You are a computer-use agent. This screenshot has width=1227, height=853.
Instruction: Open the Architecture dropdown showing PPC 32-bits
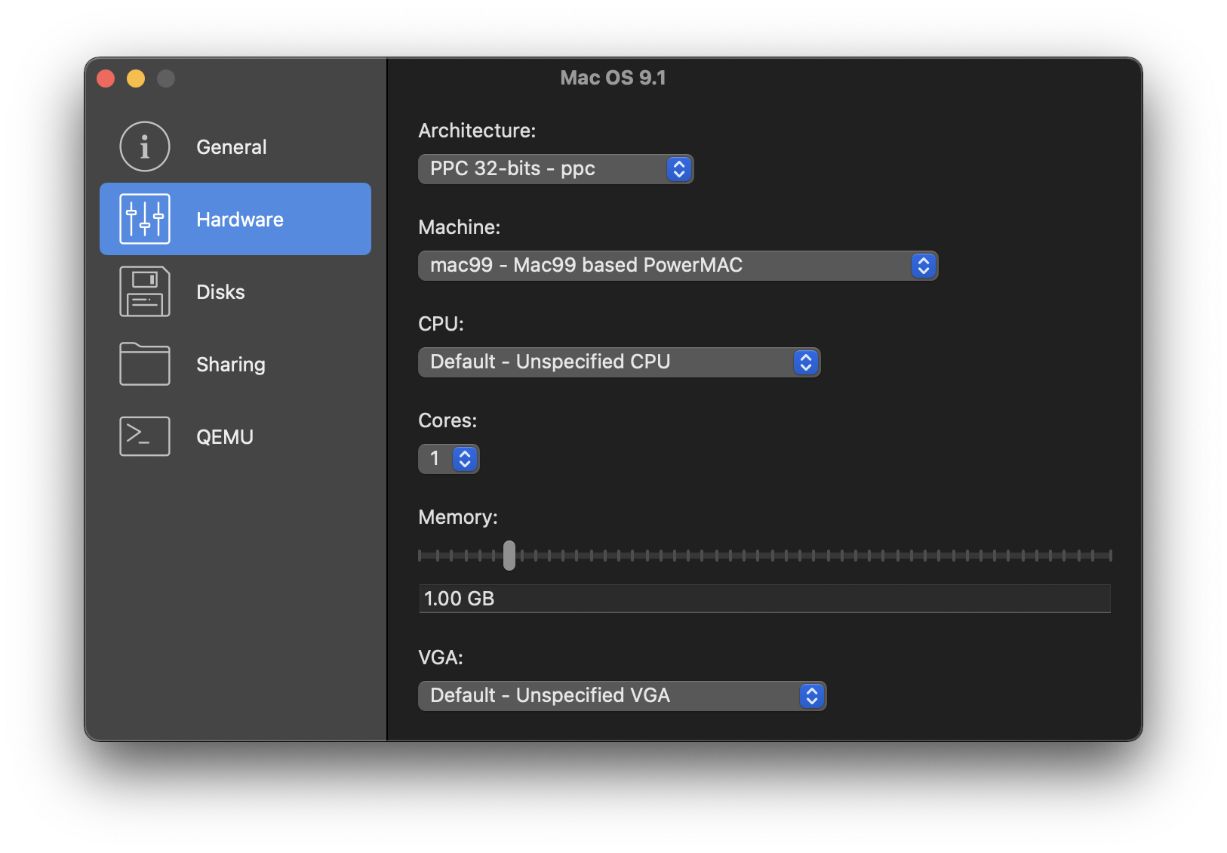pos(555,169)
